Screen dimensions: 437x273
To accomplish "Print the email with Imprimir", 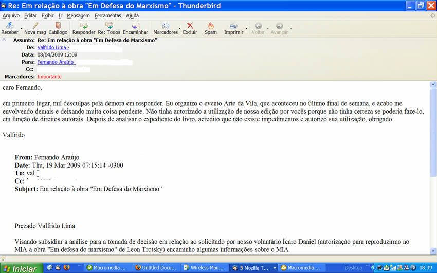I will tap(233, 26).
